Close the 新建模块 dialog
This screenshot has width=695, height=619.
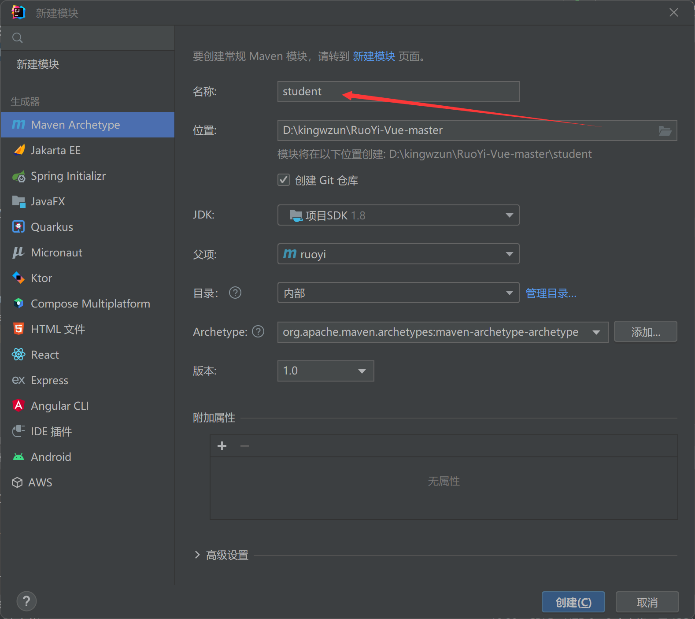point(674,12)
